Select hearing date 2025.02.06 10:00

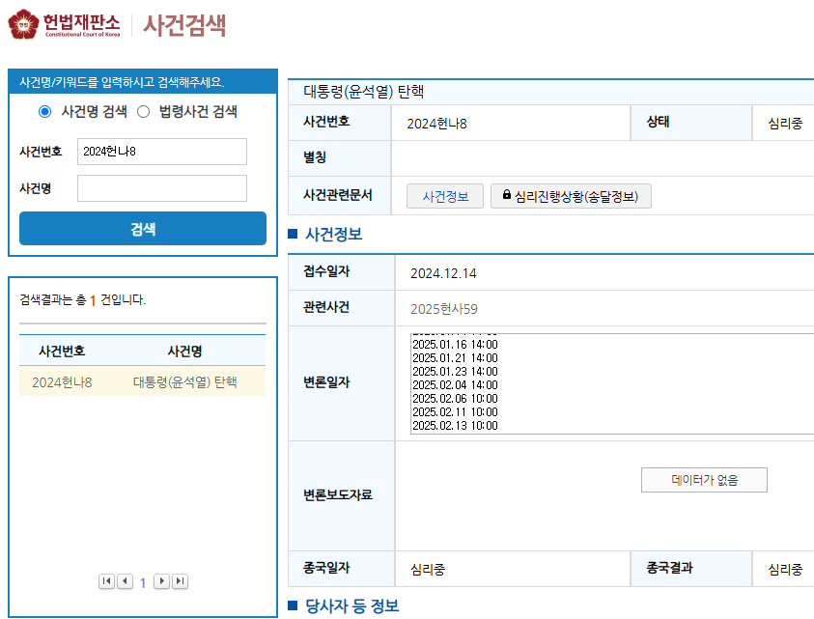click(455, 398)
